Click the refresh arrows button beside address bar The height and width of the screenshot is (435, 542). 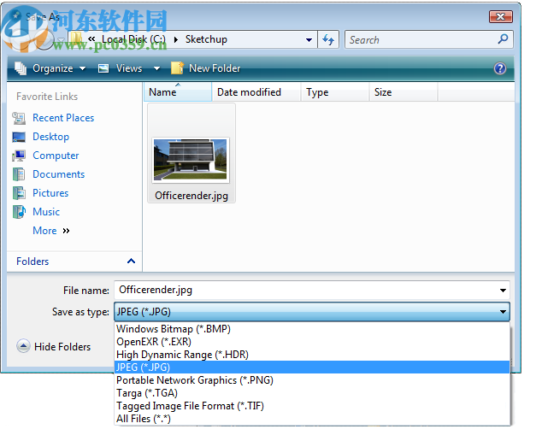coord(328,39)
